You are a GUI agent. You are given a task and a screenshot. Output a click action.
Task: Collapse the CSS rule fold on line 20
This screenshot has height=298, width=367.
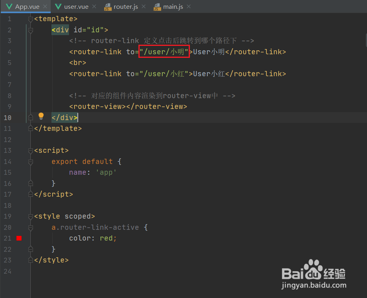click(30, 227)
